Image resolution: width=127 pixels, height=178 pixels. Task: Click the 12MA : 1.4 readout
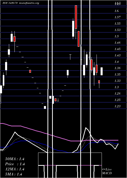15,169
